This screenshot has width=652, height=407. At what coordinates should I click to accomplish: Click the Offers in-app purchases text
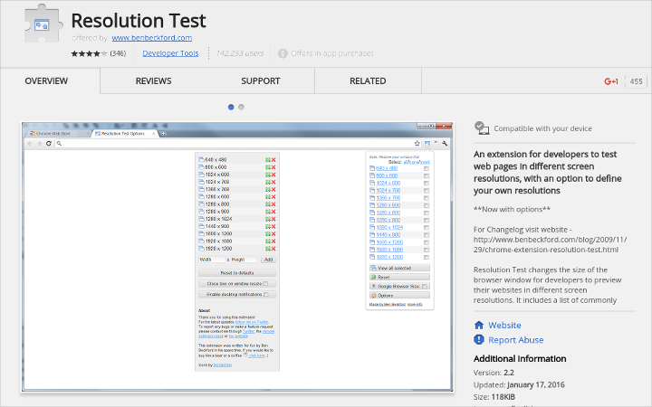(332, 53)
